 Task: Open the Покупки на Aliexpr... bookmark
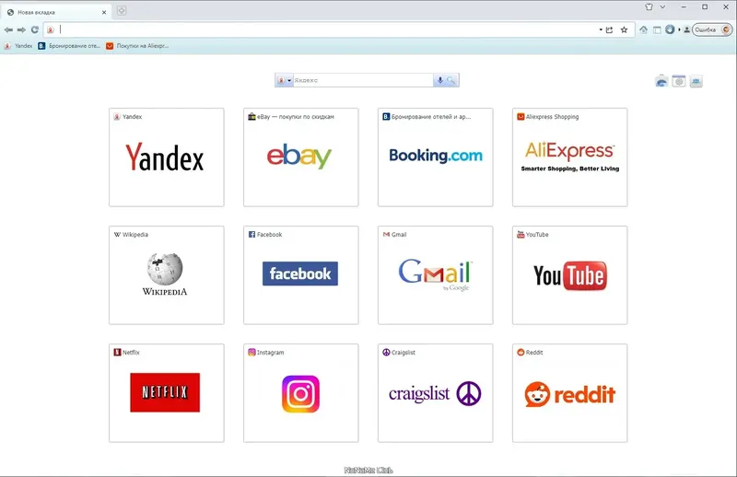click(136, 46)
